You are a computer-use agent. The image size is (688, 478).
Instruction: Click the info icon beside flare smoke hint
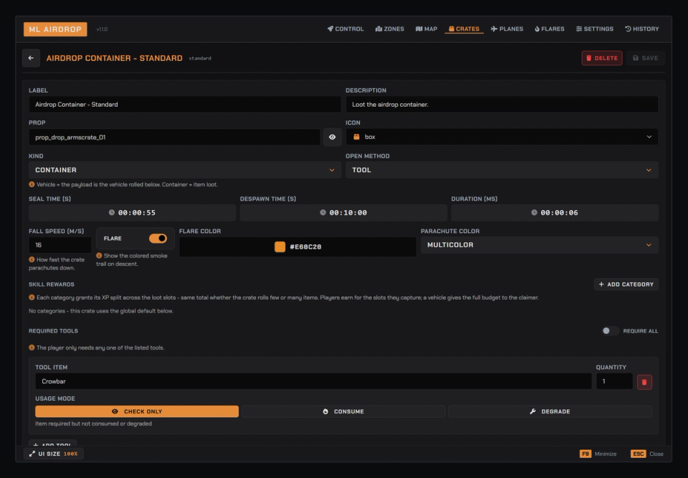click(x=99, y=255)
